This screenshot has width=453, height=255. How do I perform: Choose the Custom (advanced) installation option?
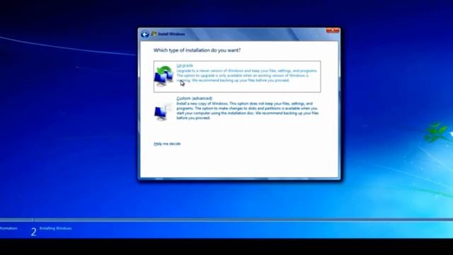pos(237,108)
